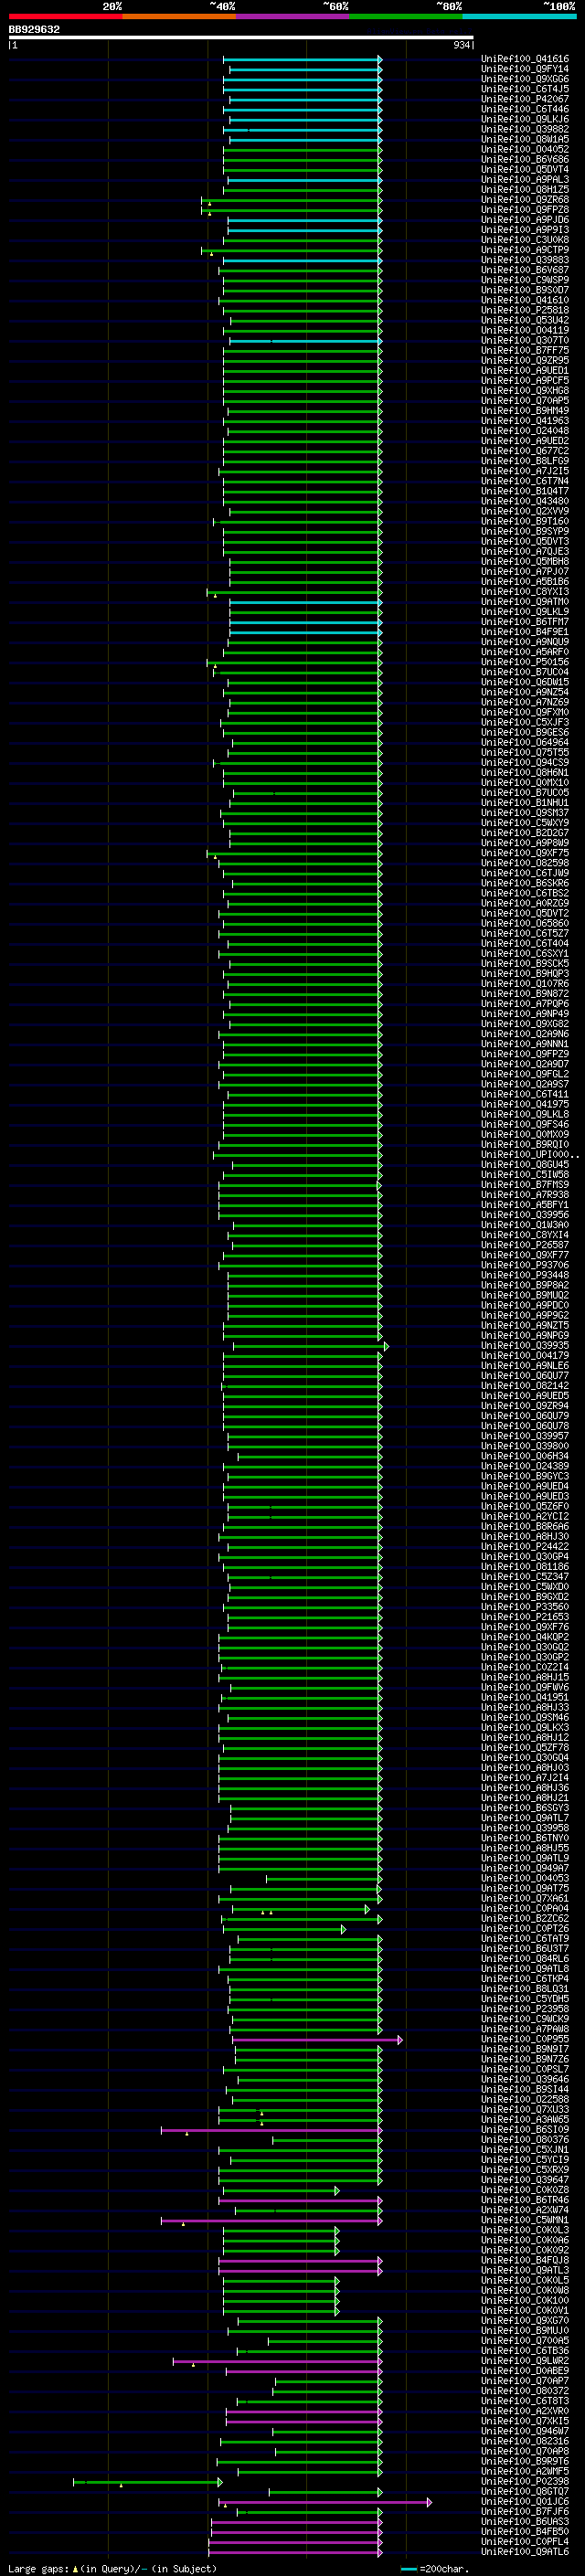Click the red 20% identity legend segment

(x=65, y=17)
